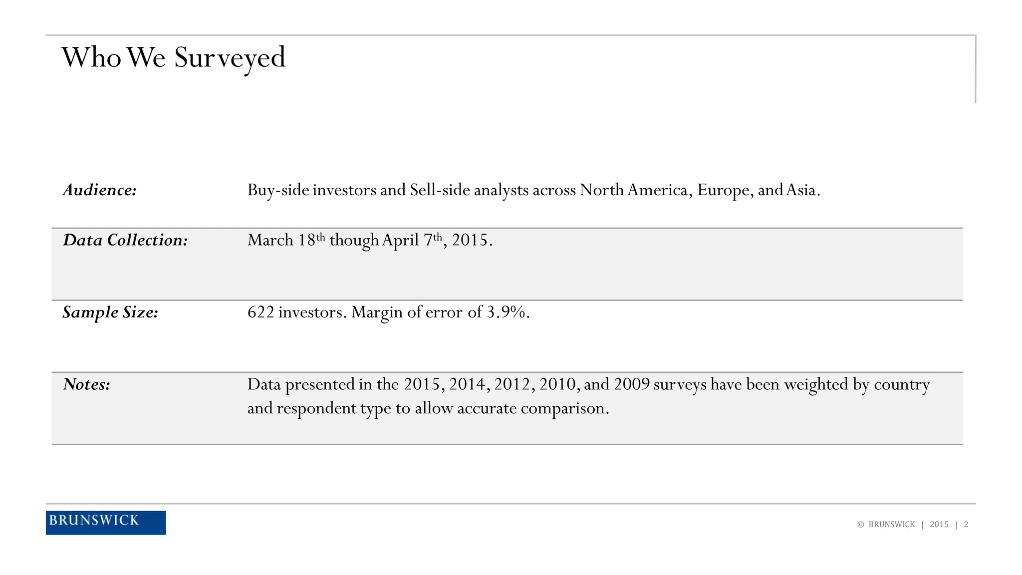1022x575 pixels.
Task: Click the 'Who We Surveyed' slide title
Action: (173, 57)
